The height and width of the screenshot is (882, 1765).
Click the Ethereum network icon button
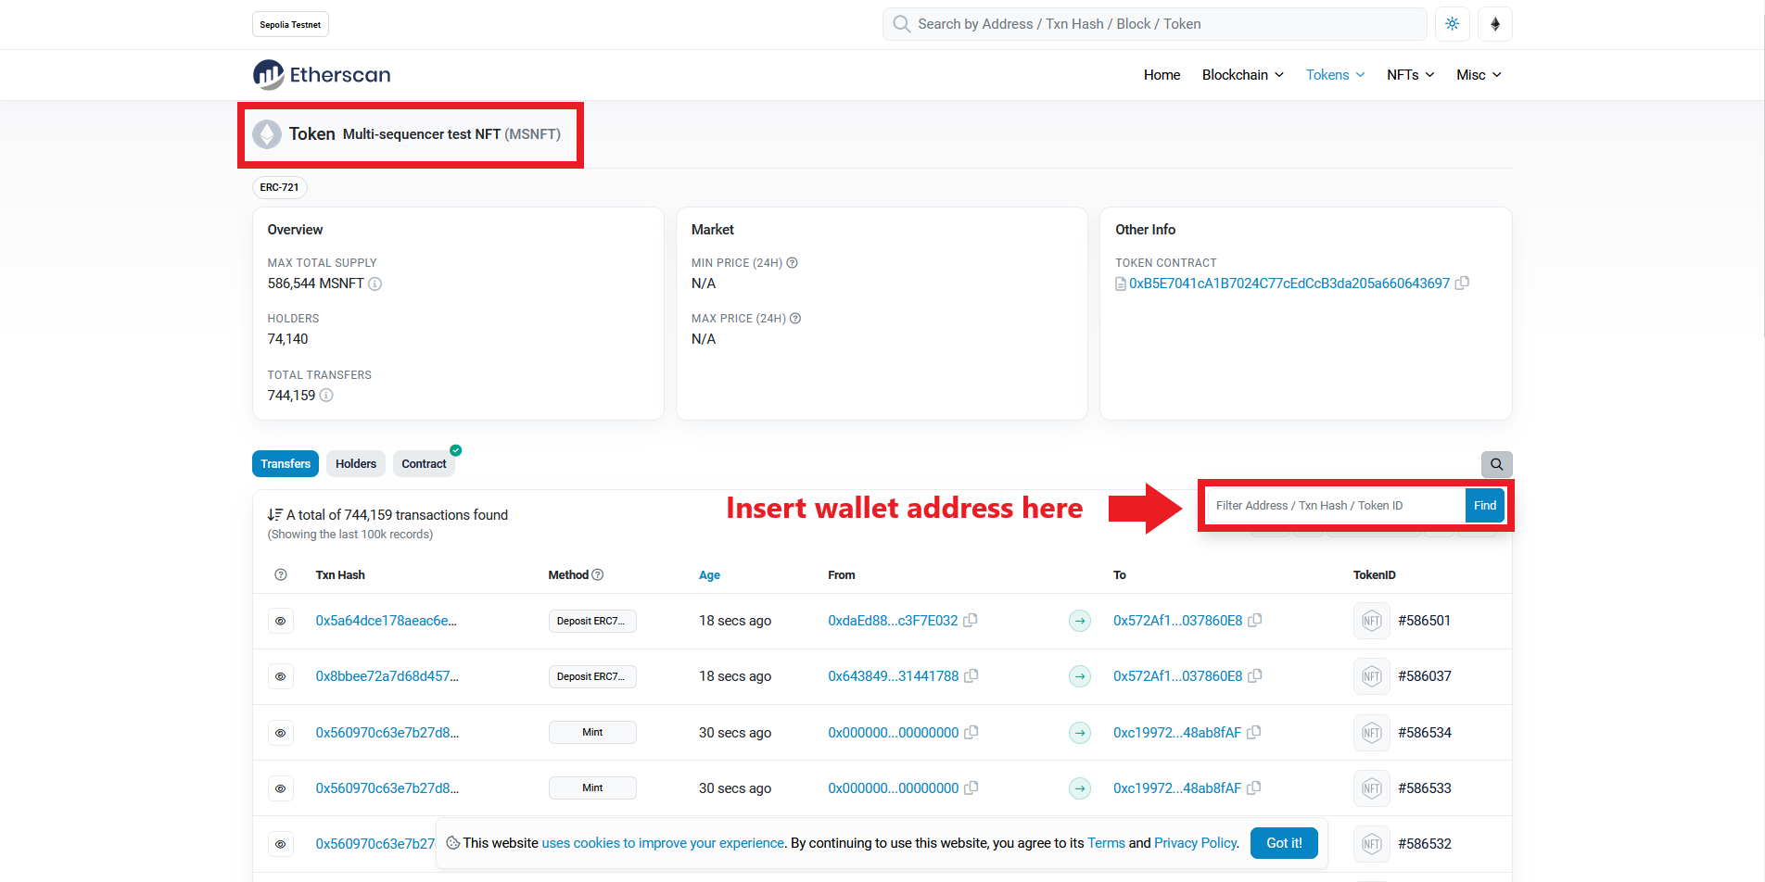[x=1494, y=24]
